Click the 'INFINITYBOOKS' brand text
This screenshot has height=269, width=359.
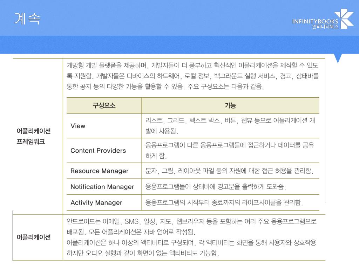[x=315, y=21]
